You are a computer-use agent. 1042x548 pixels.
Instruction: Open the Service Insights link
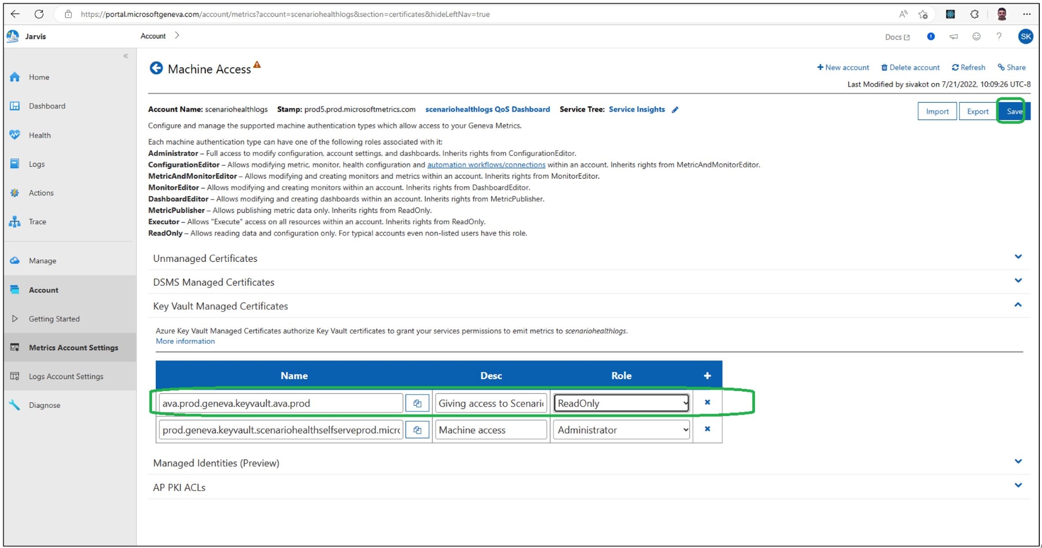tap(637, 109)
